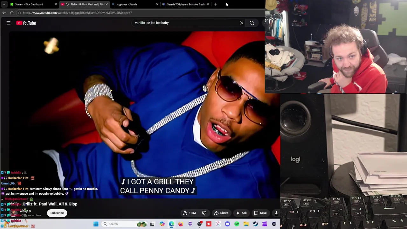Screen dimensions: 407x229
Task: Subscribe to Nelly's channel
Action: 57,213
